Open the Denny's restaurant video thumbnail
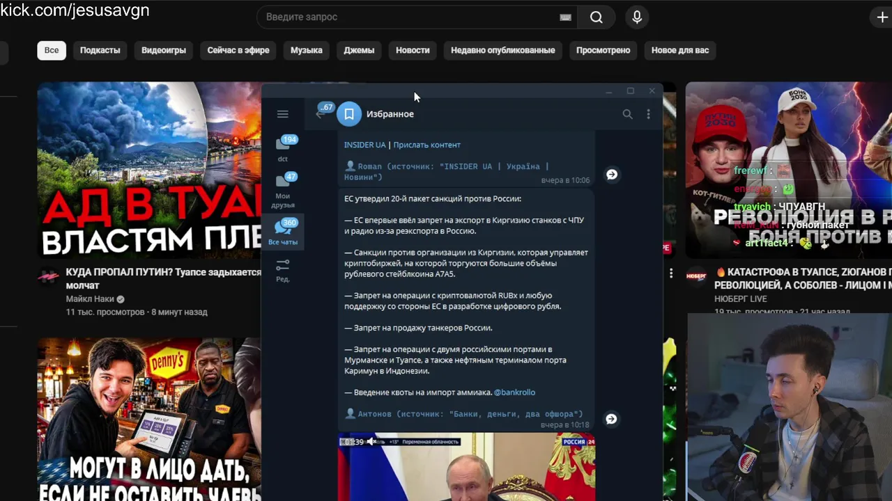The height and width of the screenshot is (501, 892). click(x=149, y=419)
